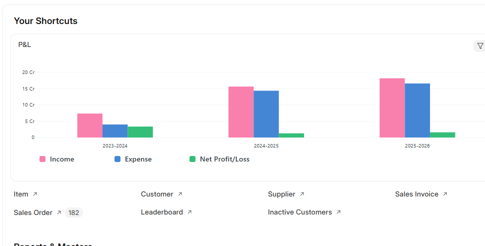Select the 2025-2026 blue Expense bar
The height and width of the screenshot is (246, 485).
417,110
